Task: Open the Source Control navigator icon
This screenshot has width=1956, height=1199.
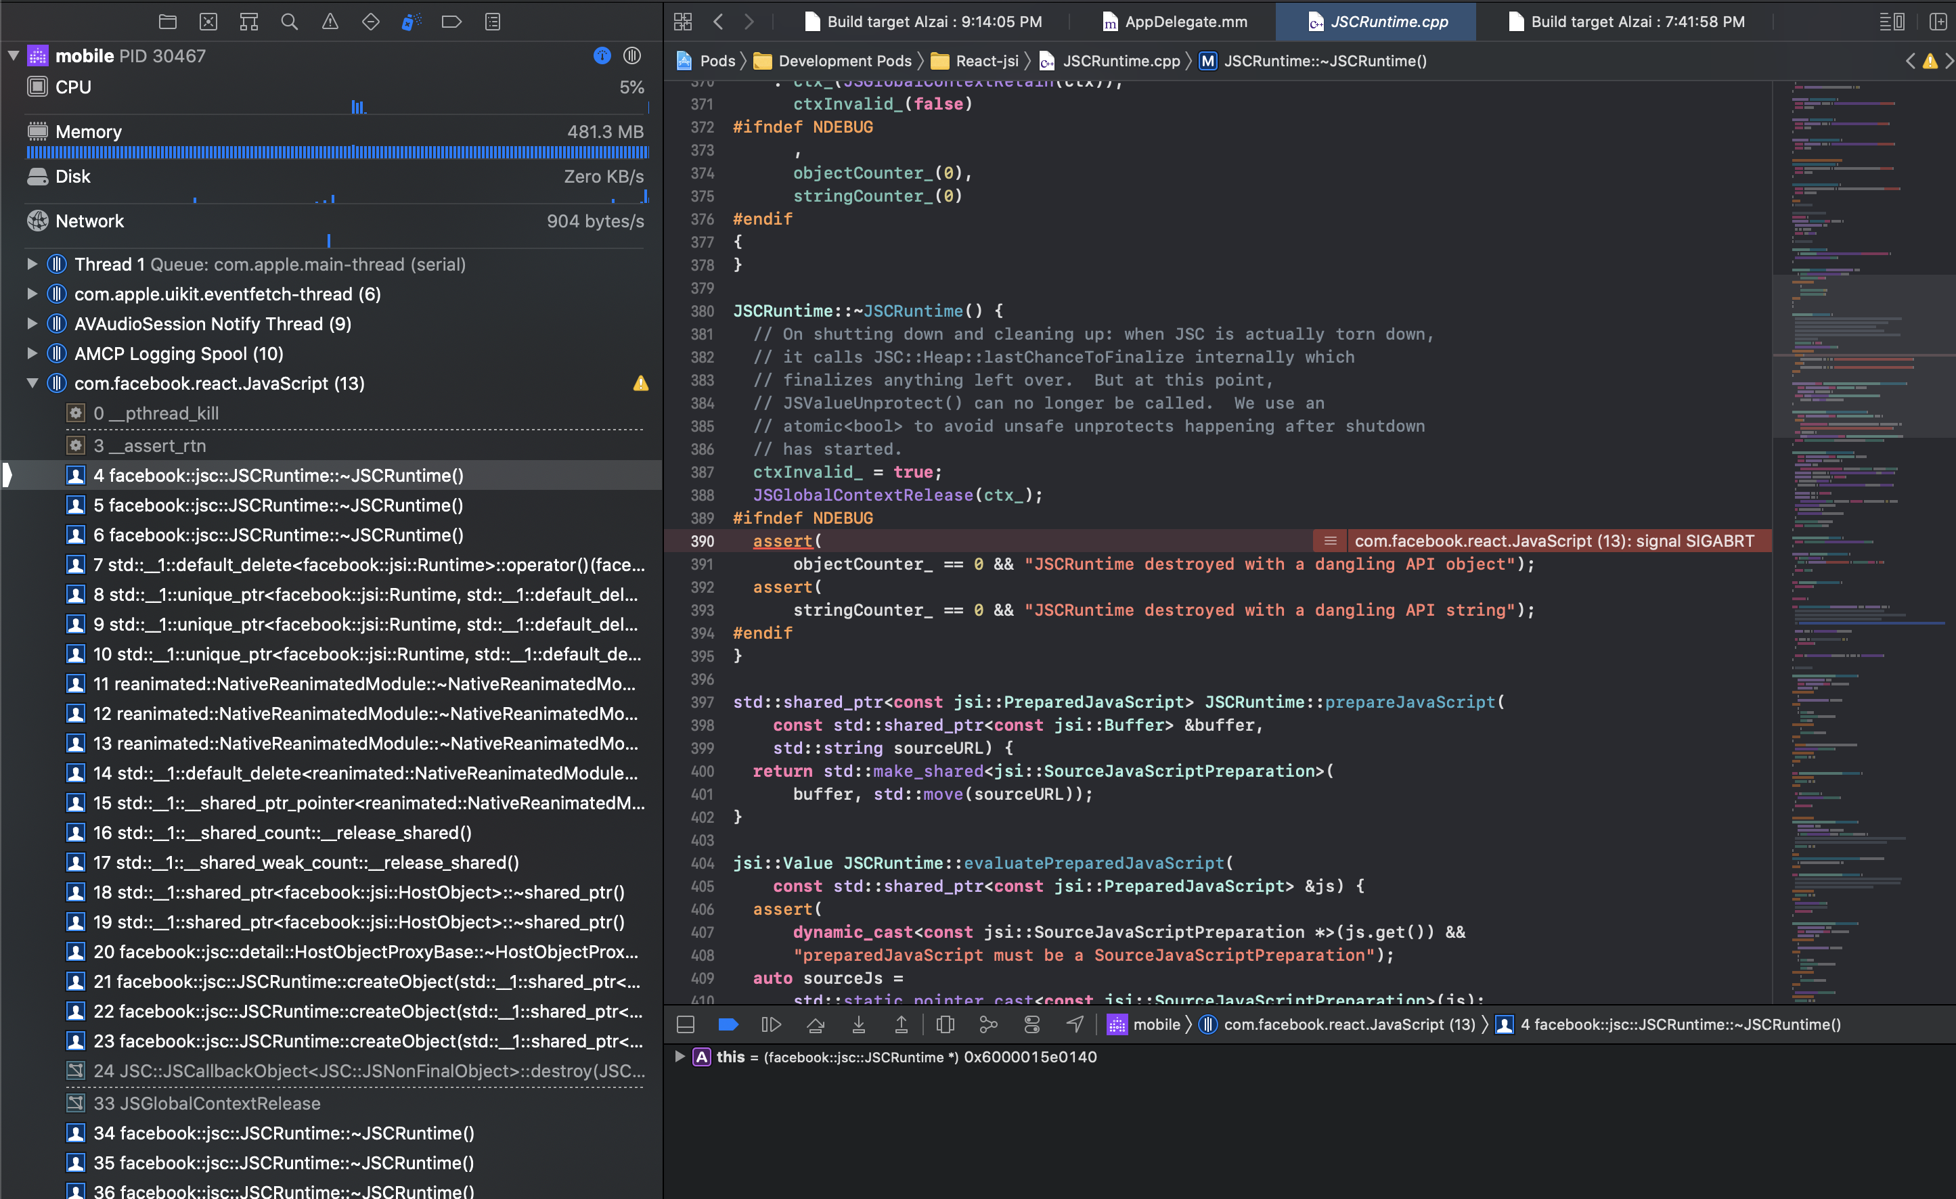Action: 208,22
